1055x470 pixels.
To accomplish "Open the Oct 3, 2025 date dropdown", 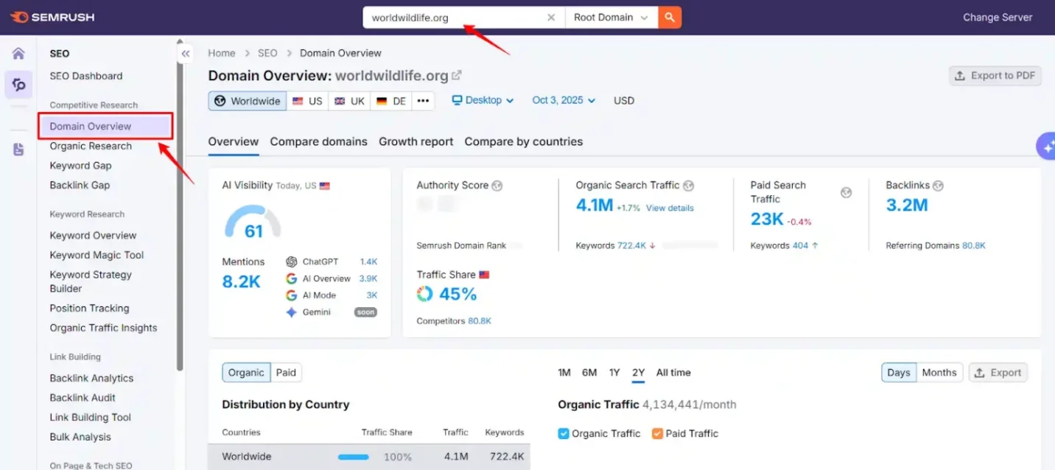I will [564, 100].
